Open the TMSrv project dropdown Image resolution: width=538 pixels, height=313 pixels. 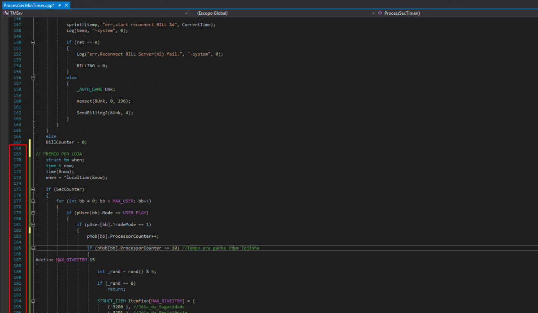(x=185, y=13)
